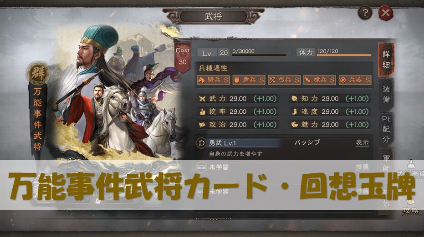The image size is (424, 237).
Task: Tap the 群 faction emblem
Action: pos(38,73)
